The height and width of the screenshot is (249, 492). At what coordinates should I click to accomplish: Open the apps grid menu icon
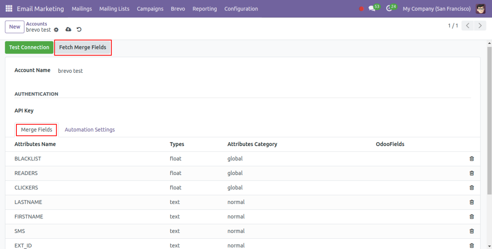tap(9, 9)
